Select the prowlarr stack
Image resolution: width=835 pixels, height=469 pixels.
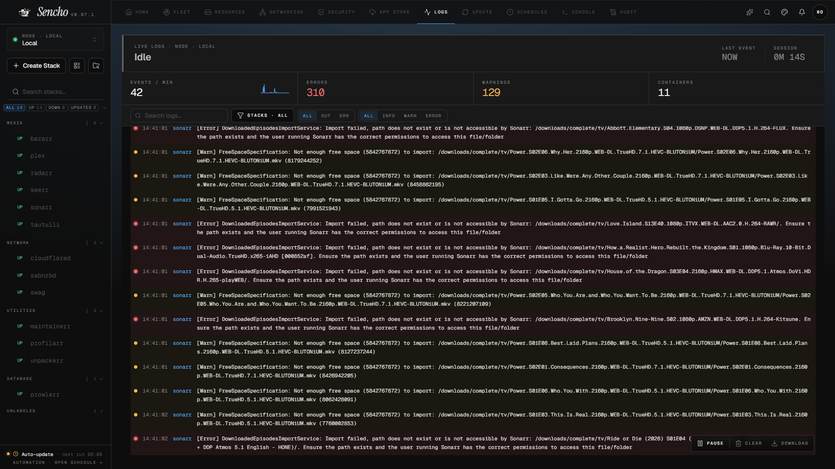55,394
